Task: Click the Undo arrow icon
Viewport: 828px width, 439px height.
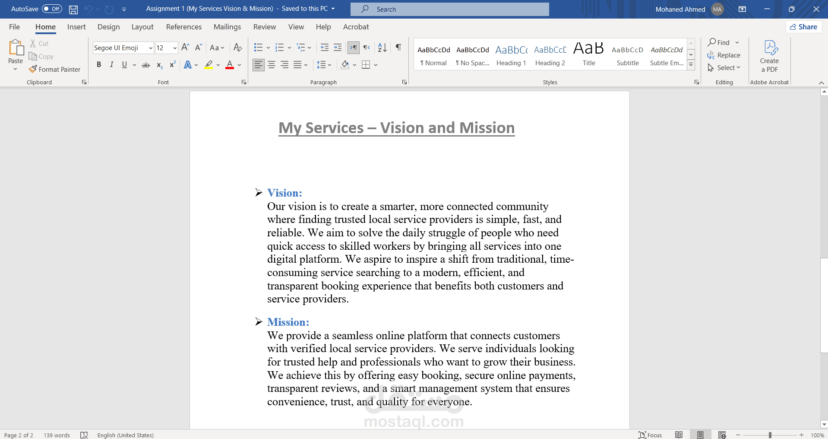Action: click(x=88, y=9)
